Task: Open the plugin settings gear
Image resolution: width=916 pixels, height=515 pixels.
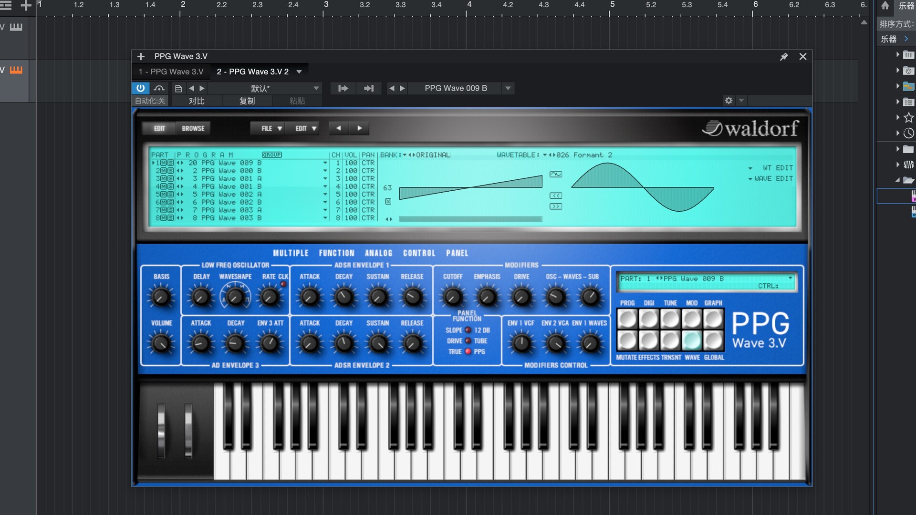Action: pyautogui.click(x=729, y=101)
